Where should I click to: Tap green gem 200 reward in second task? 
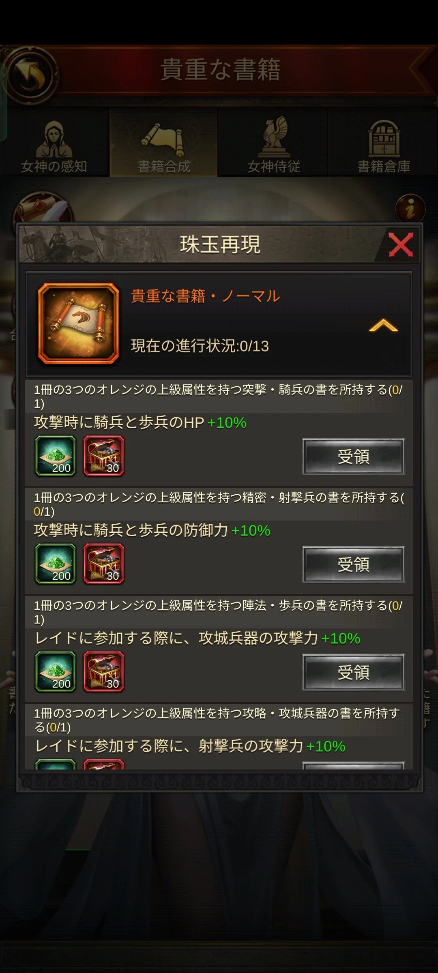click(56, 564)
